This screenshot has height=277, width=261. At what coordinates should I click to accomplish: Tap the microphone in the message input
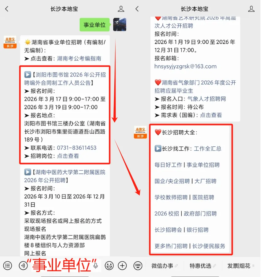pyautogui.click(x=96, y=265)
